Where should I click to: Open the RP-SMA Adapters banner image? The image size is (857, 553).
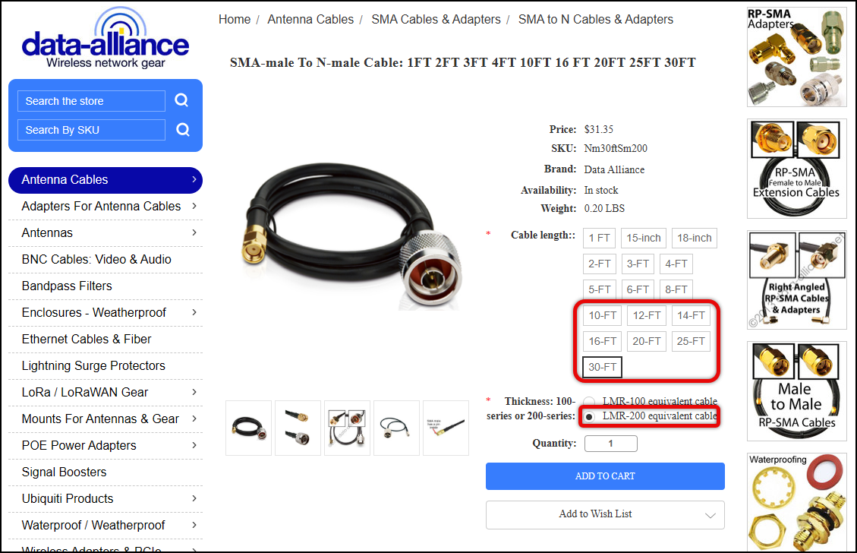pyautogui.click(x=796, y=57)
